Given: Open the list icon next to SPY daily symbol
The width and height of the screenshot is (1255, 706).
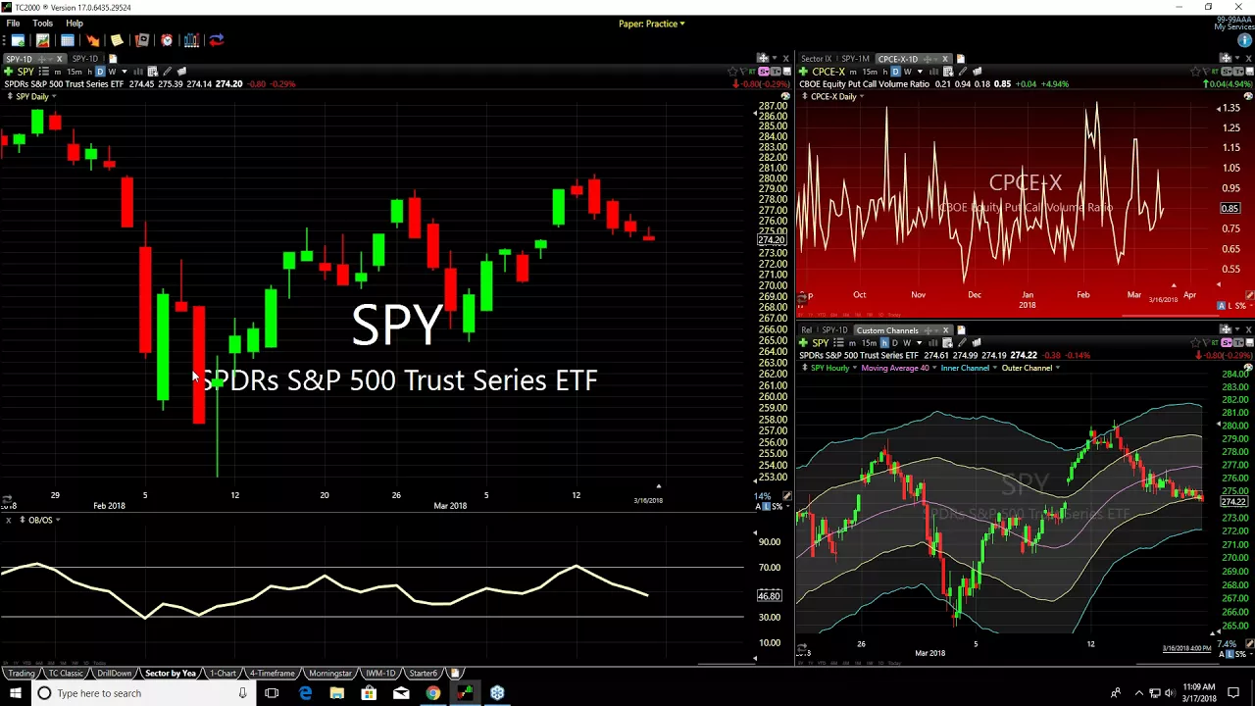Looking at the screenshot, I should (x=44, y=72).
